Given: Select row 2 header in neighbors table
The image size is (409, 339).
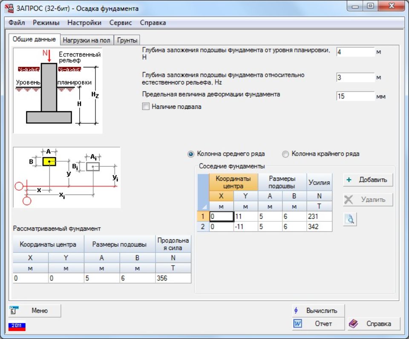Looking at the screenshot, I should (203, 227).
